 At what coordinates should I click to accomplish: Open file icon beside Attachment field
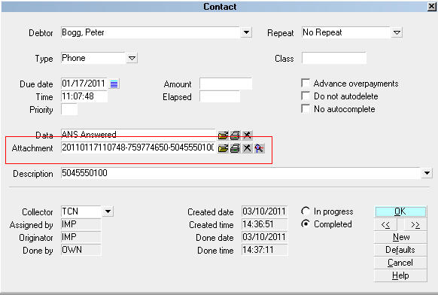point(223,148)
